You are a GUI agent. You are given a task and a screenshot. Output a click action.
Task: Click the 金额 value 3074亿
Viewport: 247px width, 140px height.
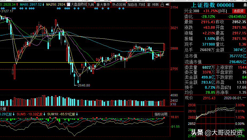[x=240, y=50]
